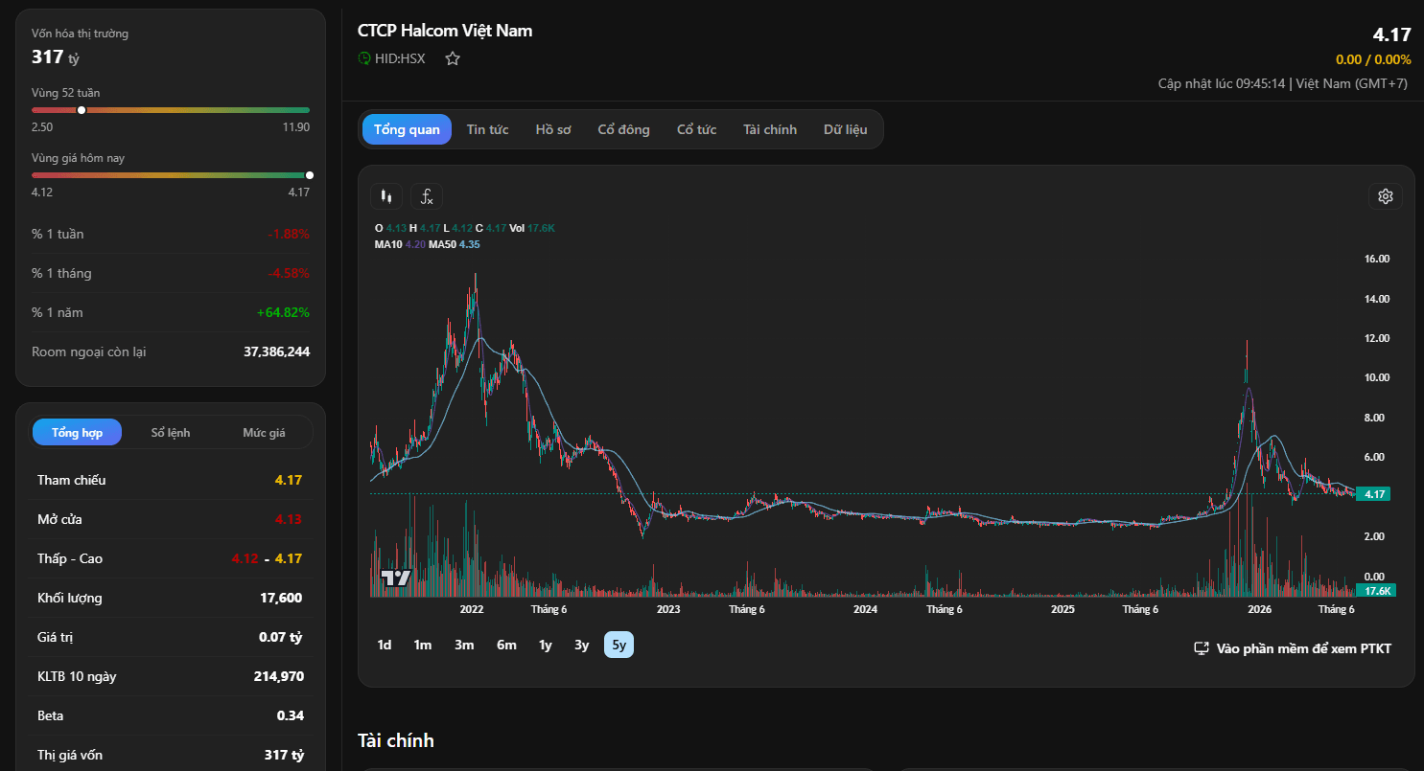
Task: Click the 4.17 current price label on chart axis
Action: [x=1374, y=494]
